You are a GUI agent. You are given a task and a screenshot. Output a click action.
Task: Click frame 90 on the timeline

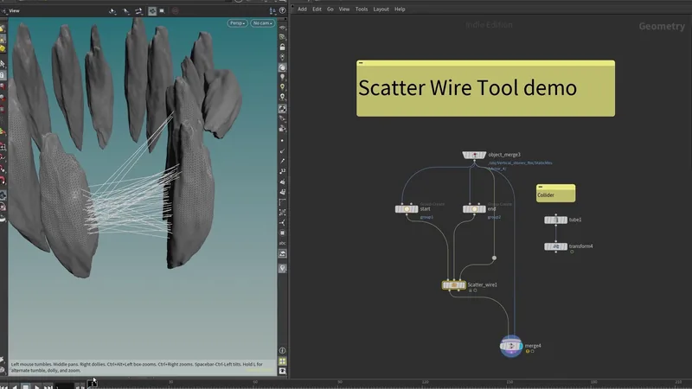(340, 382)
